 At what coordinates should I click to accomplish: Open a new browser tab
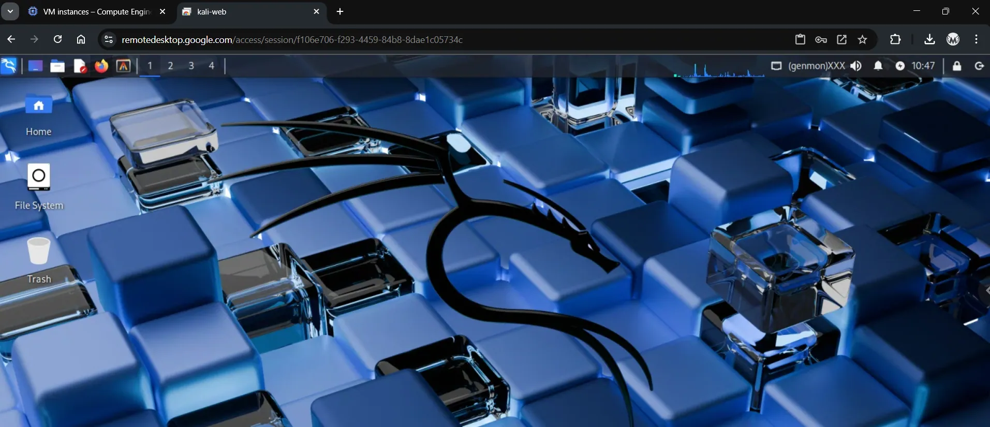(x=340, y=11)
